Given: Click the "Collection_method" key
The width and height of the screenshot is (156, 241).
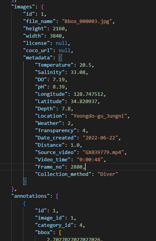Looking at the screenshot, I should click(63, 174).
